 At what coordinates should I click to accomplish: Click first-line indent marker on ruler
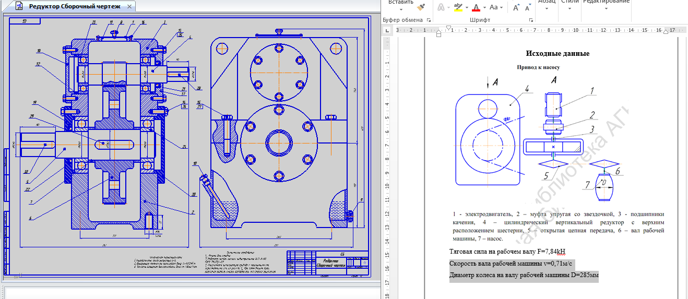pos(448,28)
